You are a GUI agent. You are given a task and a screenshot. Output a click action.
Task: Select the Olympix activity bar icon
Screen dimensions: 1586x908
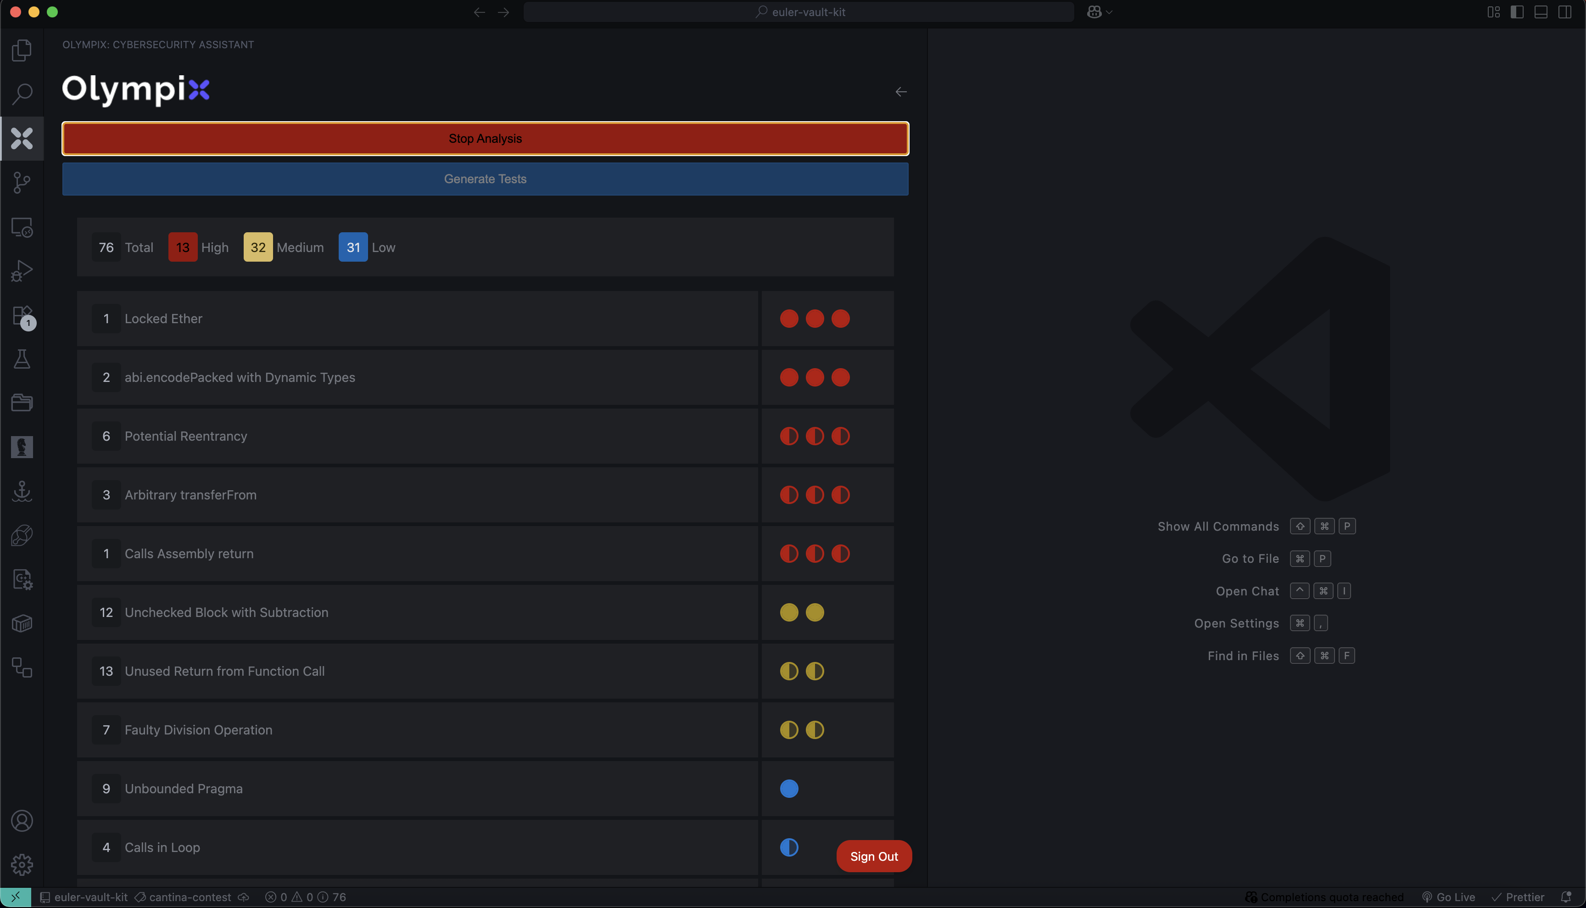(22, 139)
